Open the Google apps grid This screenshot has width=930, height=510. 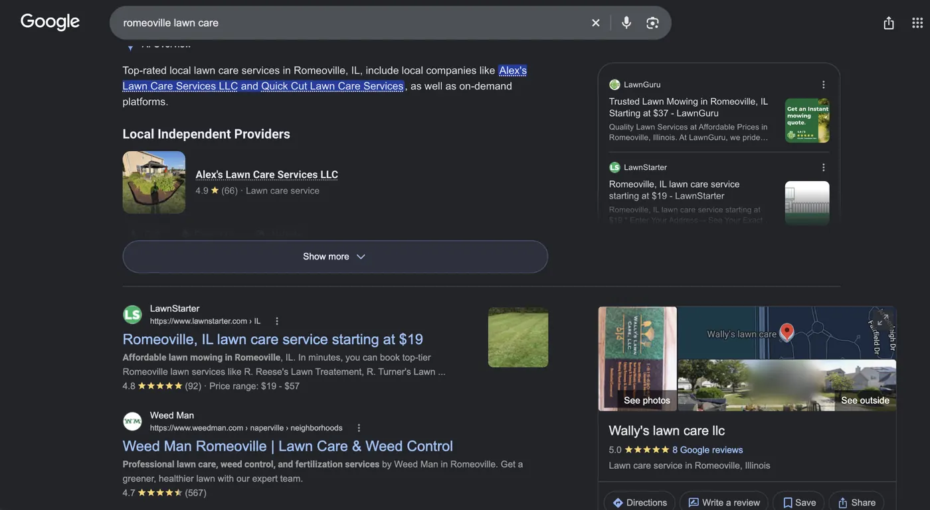click(x=917, y=23)
